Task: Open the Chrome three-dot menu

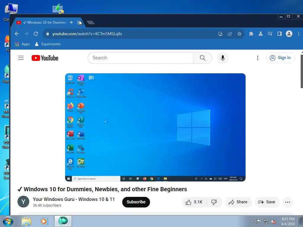Action: pos(299,34)
